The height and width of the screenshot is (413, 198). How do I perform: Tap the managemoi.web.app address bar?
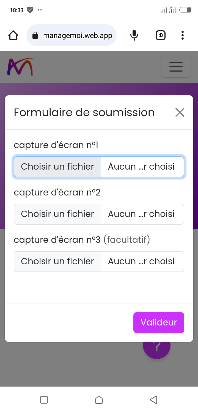[x=78, y=36]
